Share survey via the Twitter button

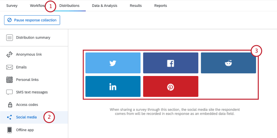tap(113, 63)
